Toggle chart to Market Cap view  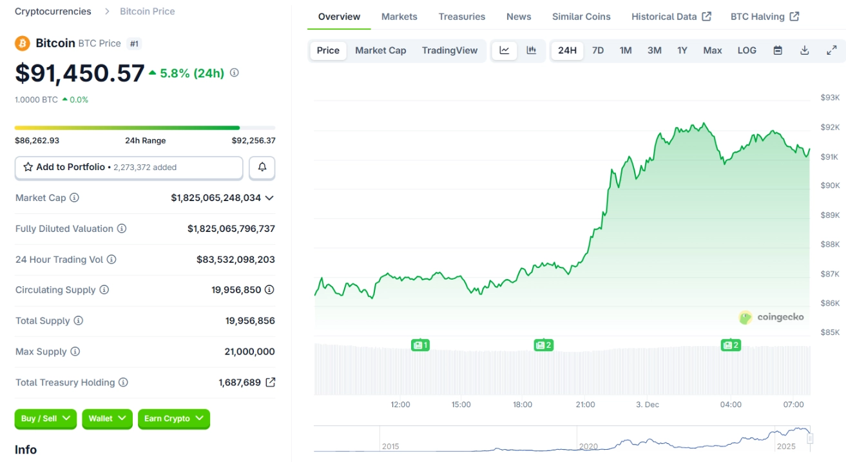click(380, 50)
